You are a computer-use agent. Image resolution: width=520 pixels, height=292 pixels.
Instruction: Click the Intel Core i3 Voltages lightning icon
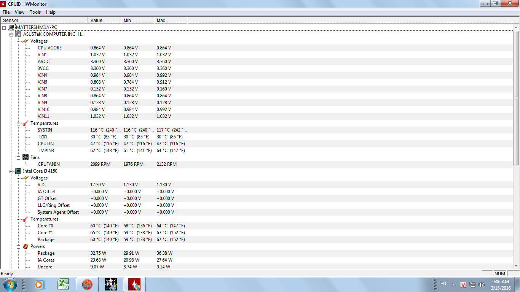26,178
